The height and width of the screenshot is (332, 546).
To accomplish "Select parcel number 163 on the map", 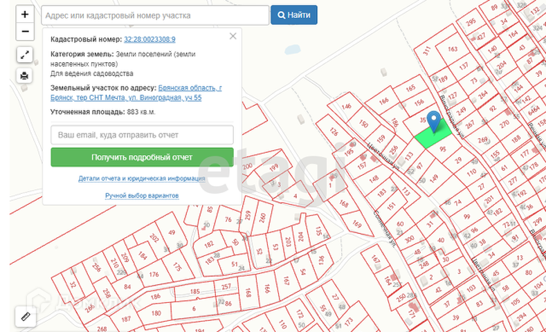I will tap(453, 50).
